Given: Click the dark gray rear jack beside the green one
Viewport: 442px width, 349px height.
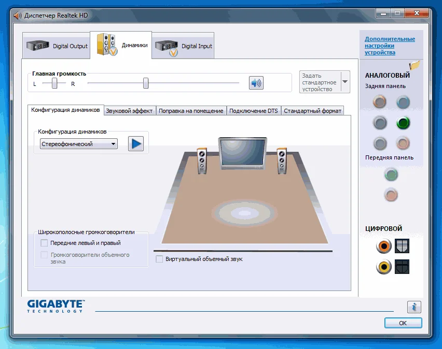Looking at the screenshot, I should pyautogui.click(x=380, y=123).
